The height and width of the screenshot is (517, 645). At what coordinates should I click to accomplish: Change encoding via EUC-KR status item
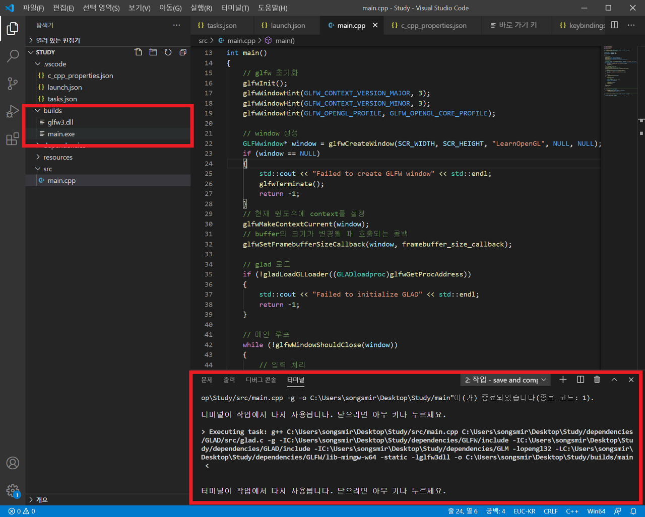tap(525, 510)
